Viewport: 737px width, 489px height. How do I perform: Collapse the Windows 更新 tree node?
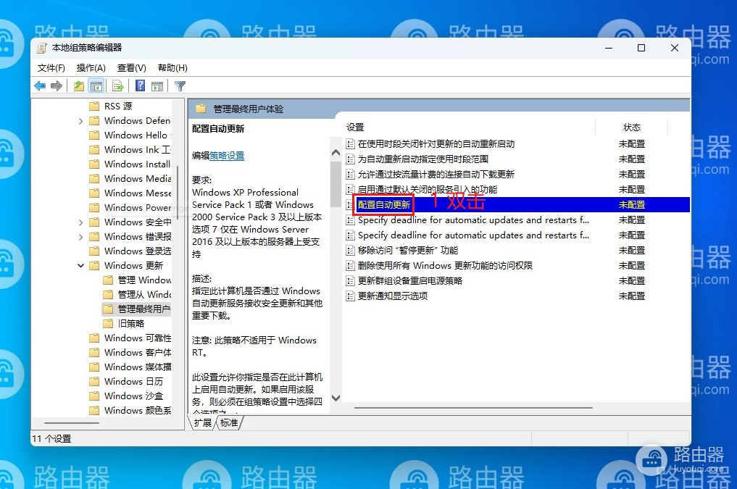click(x=81, y=266)
